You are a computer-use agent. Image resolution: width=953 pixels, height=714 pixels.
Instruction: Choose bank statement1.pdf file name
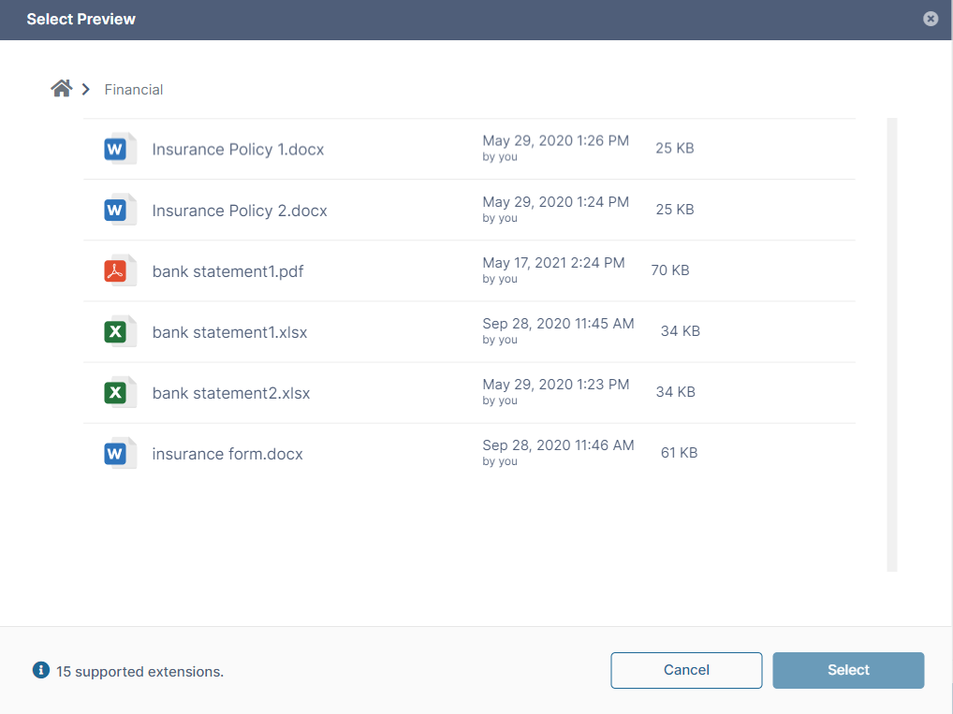227,271
